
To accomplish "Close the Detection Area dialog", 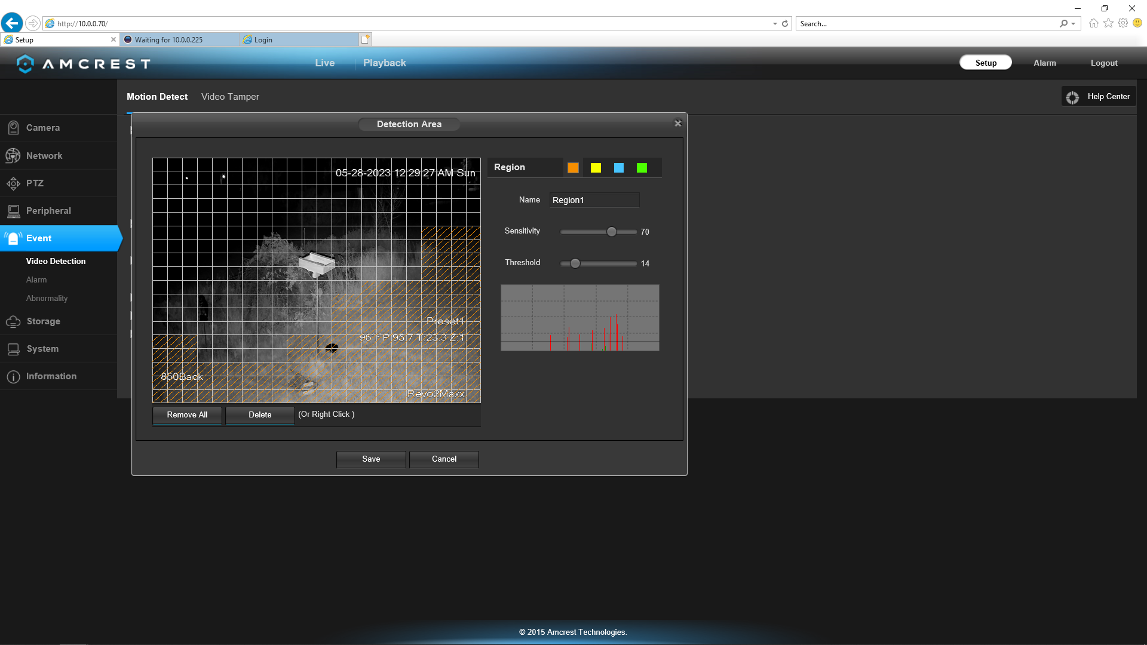I will point(678,124).
